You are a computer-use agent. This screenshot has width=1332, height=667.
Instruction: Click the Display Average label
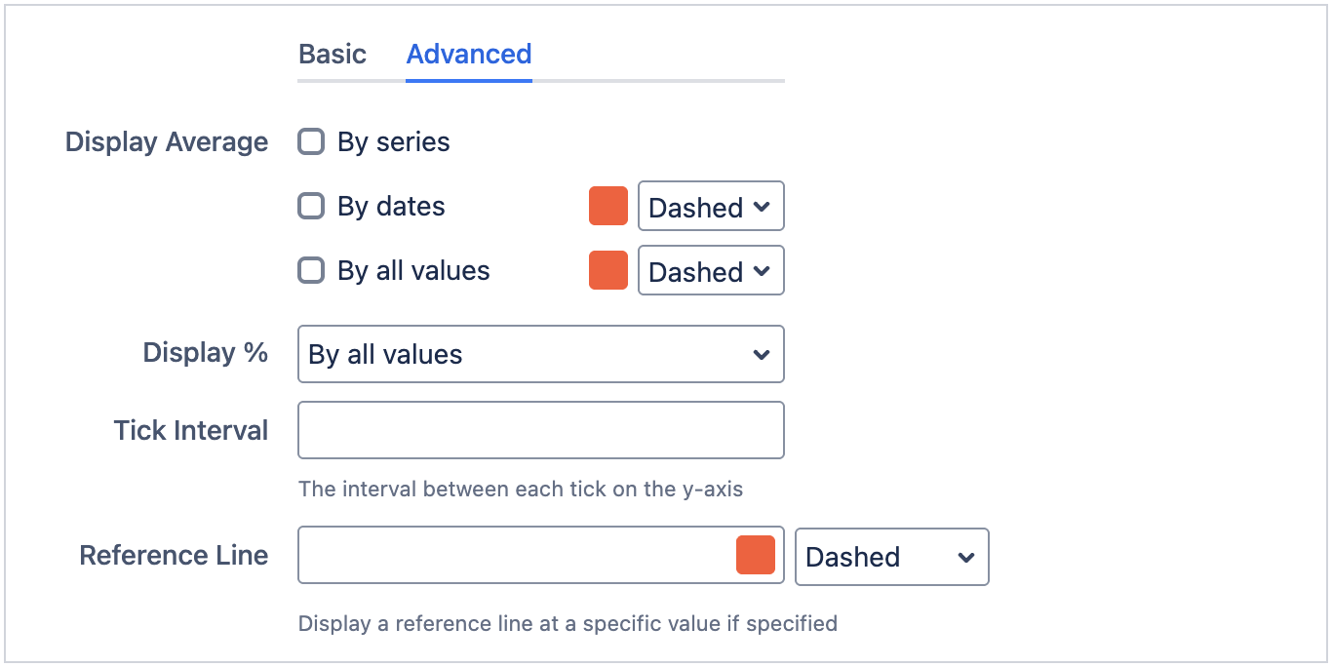pyautogui.click(x=166, y=141)
